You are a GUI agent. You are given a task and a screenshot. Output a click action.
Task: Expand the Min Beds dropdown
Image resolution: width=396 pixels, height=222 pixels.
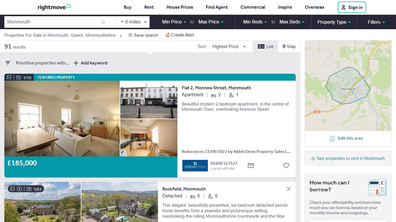pyautogui.click(x=255, y=22)
